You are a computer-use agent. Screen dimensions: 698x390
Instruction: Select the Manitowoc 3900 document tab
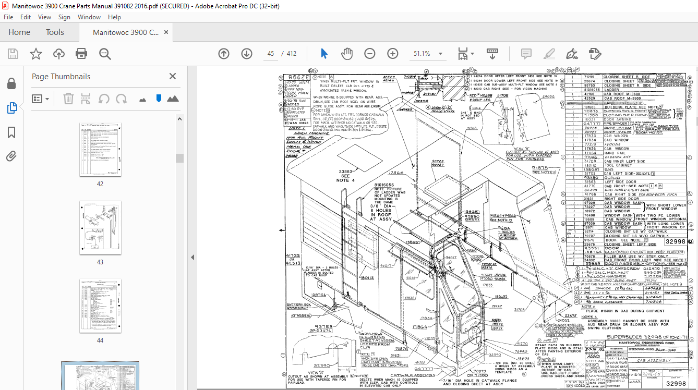pyautogui.click(x=126, y=32)
